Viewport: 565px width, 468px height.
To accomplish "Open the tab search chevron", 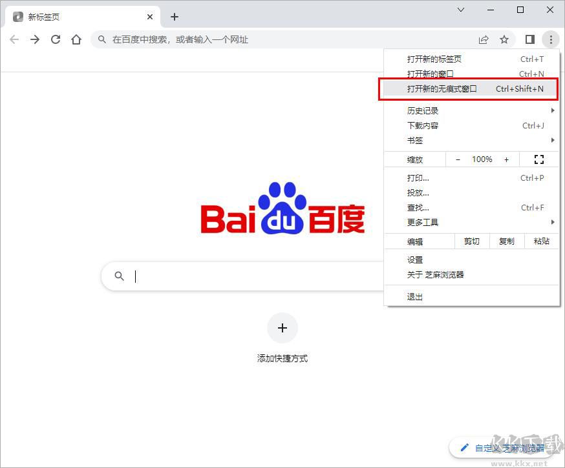I will coord(461,10).
